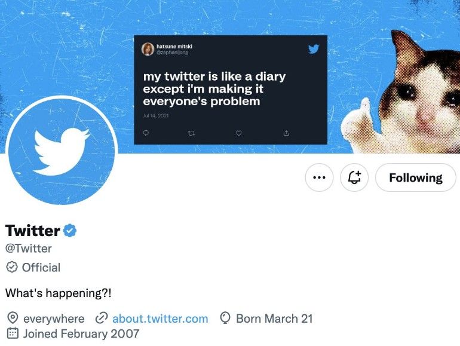
Task: Click the retweet icon in the banner tweet
Action: coord(191,133)
